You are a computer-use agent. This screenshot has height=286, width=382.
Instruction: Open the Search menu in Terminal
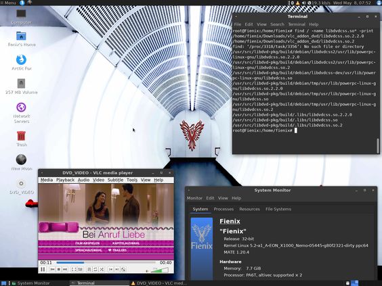(x=277, y=24)
